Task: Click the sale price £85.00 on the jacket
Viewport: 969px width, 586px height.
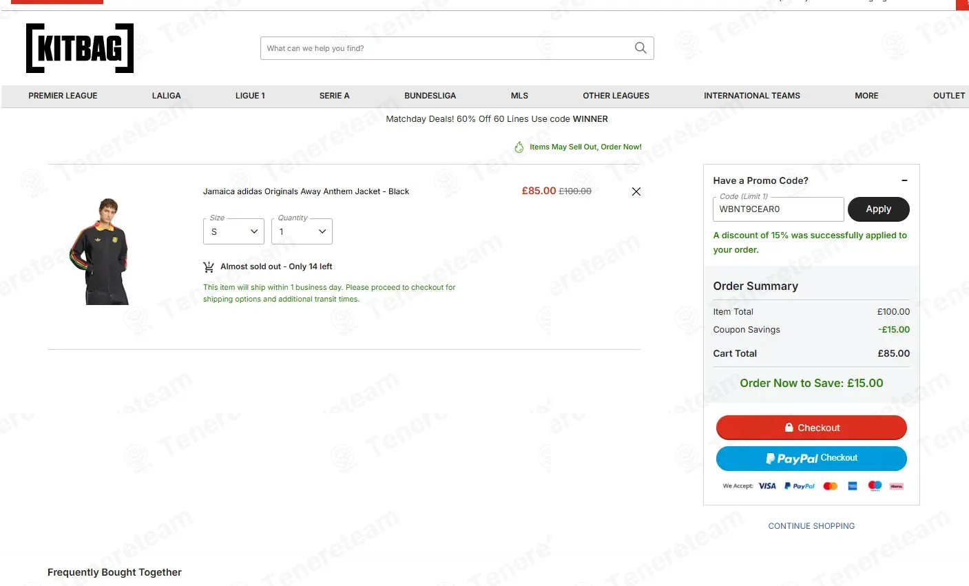Action: (539, 191)
